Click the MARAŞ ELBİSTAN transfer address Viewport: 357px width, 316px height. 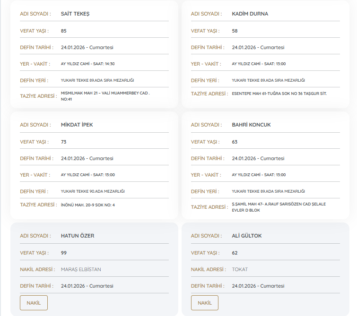(81, 269)
